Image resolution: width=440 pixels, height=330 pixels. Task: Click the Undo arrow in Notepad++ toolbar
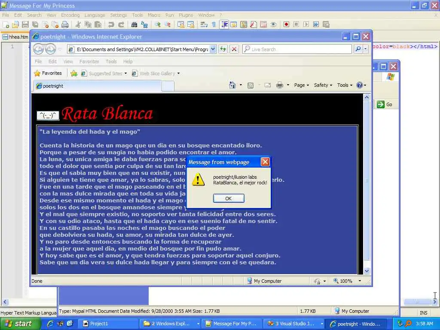click(x=111, y=24)
